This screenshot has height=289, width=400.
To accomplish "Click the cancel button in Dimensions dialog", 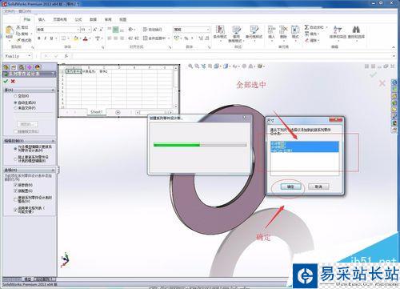I will tap(318, 187).
